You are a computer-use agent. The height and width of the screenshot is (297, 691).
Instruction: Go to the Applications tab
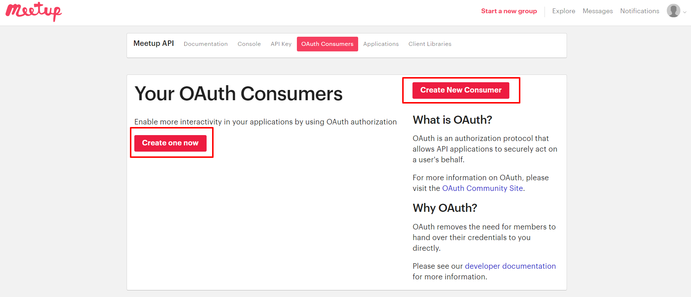point(381,44)
